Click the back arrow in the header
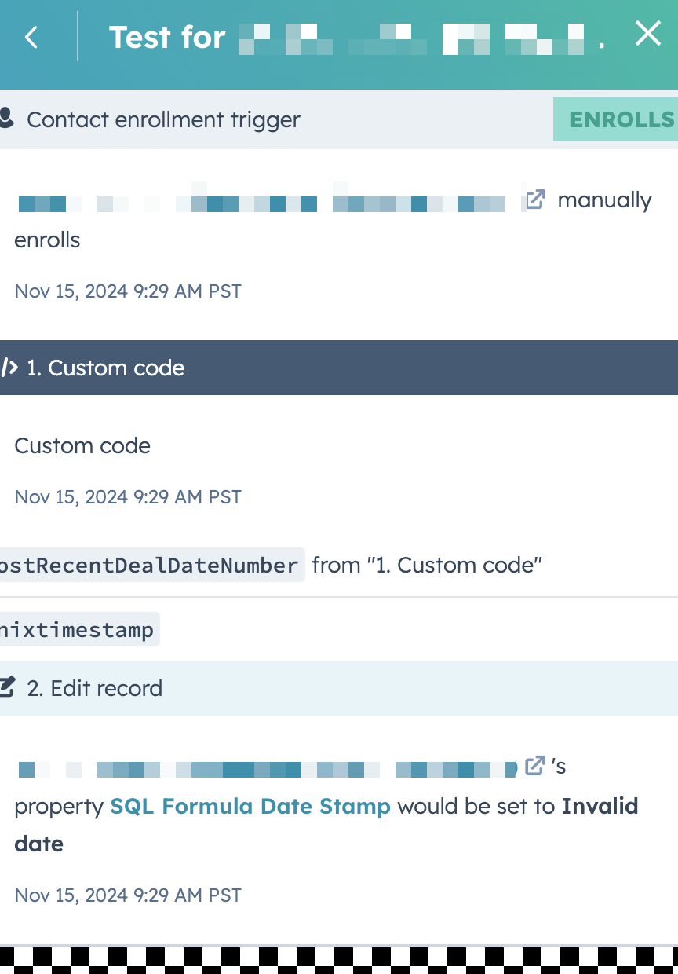Screen dimensions: 678x974 31,36
